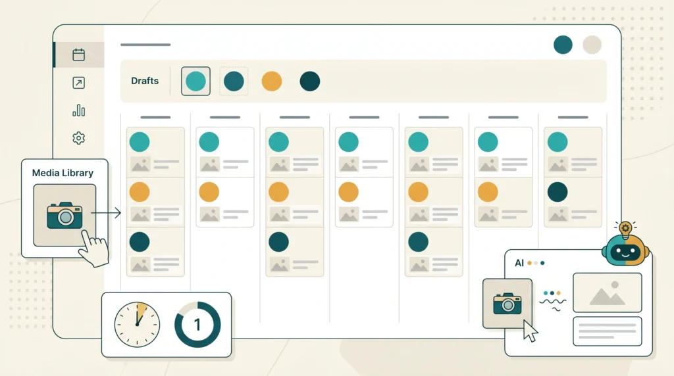Select the orange draft circle
This screenshot has height=376, width=674.
(x=272, y=81)
